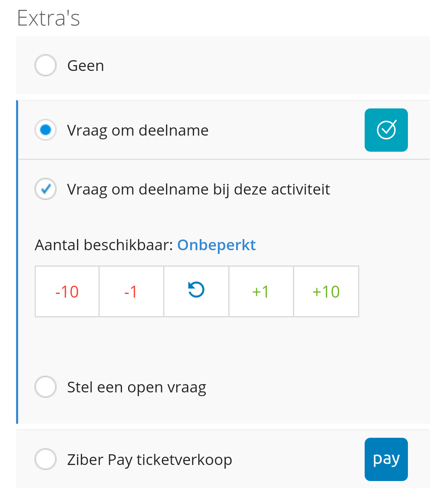Click the teal checkmark participation icon
Image resolution: width=445 pixels, height=493 pixels.
pos(386,130)
